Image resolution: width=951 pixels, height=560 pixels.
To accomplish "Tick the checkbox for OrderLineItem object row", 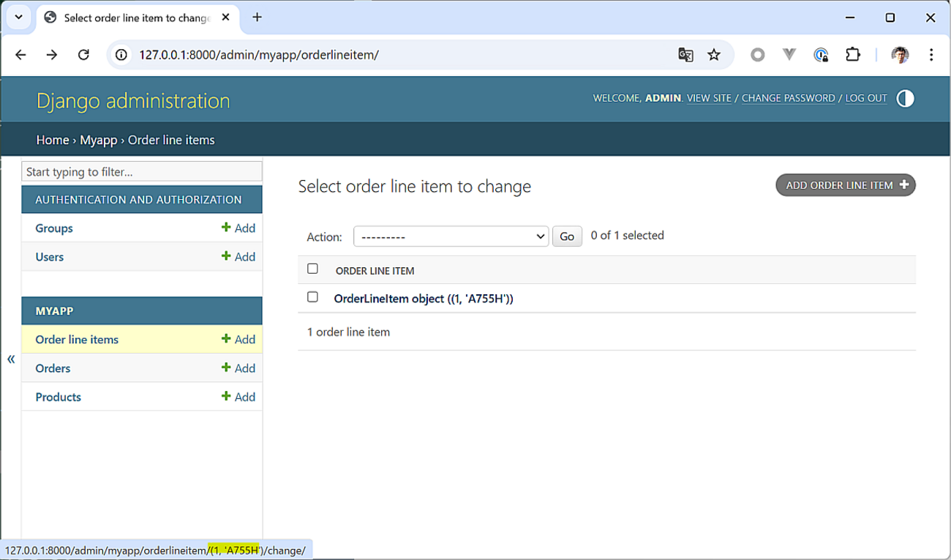I will pyautogui.click(x=312, y=297).
